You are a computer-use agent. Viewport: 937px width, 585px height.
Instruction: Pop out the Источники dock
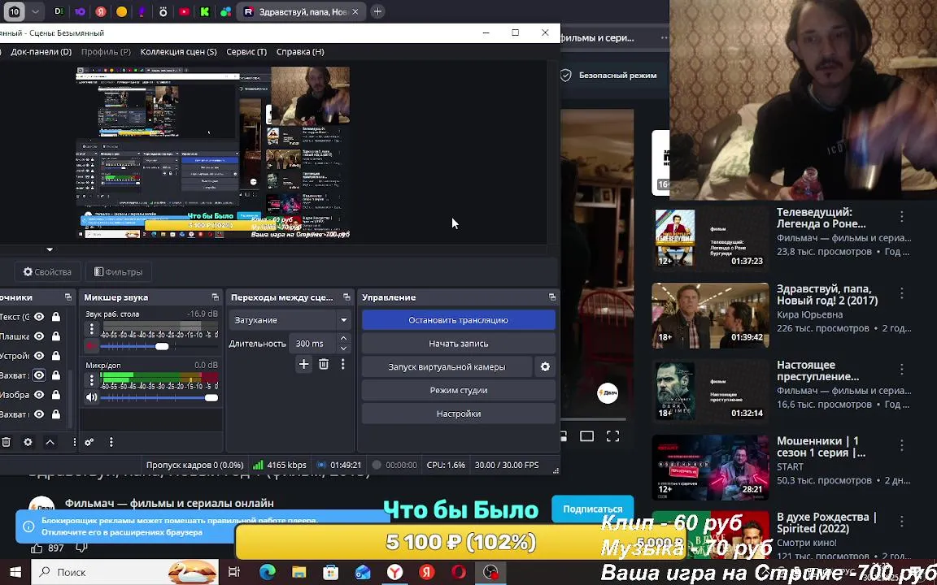click(68, 297)
